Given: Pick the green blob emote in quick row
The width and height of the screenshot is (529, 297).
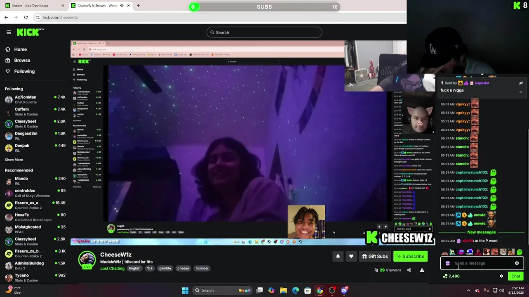Looking at the screenshot, I should click(520, 252).
